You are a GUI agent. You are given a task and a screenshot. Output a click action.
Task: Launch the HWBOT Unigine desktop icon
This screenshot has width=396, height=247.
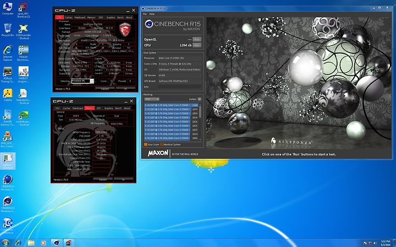(23, 75)
